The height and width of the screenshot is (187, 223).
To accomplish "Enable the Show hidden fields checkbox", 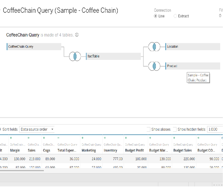I will tap(175, 129).
